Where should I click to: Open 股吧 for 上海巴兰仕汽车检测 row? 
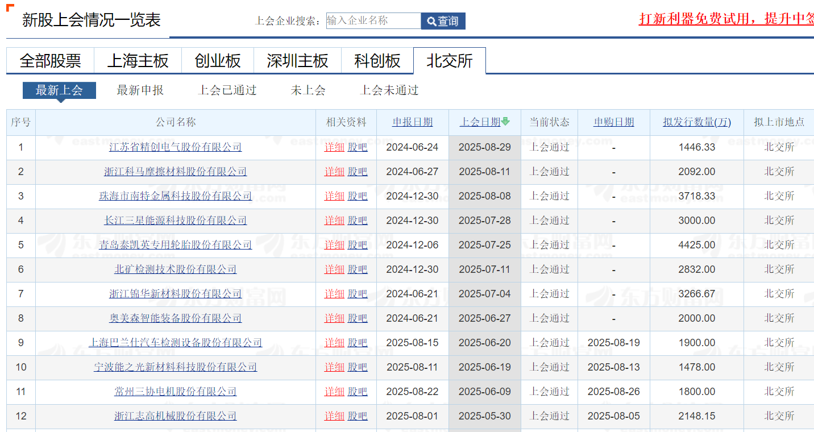pyautogui.click(x=358, y=343)
